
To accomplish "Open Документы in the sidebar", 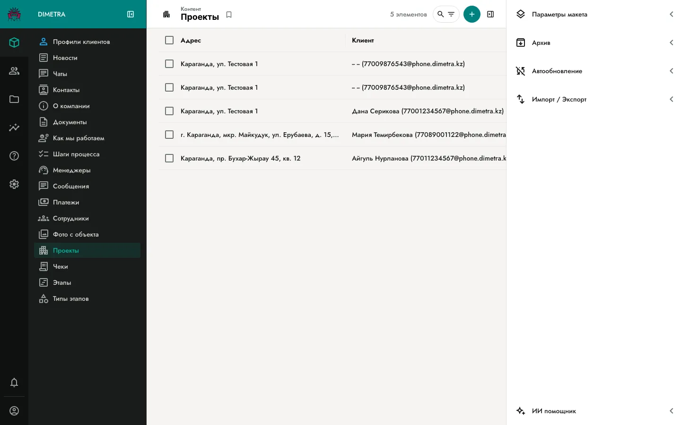I will (87, 122).
